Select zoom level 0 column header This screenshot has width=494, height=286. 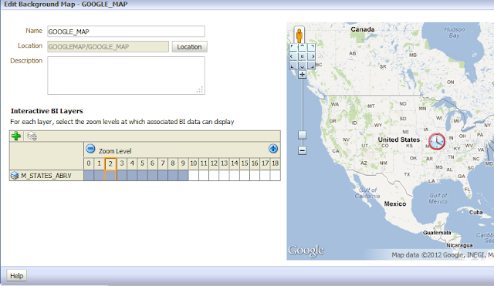pos(89,163)
